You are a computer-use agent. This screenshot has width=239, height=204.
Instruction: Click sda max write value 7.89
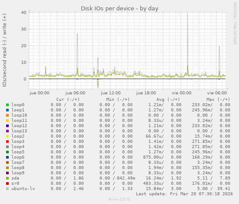pyautogui.click(x=225, y=178)
